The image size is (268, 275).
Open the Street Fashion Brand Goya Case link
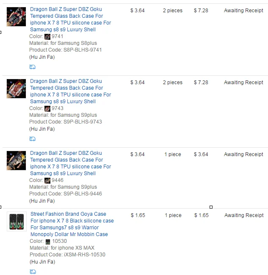coord(72,224)
